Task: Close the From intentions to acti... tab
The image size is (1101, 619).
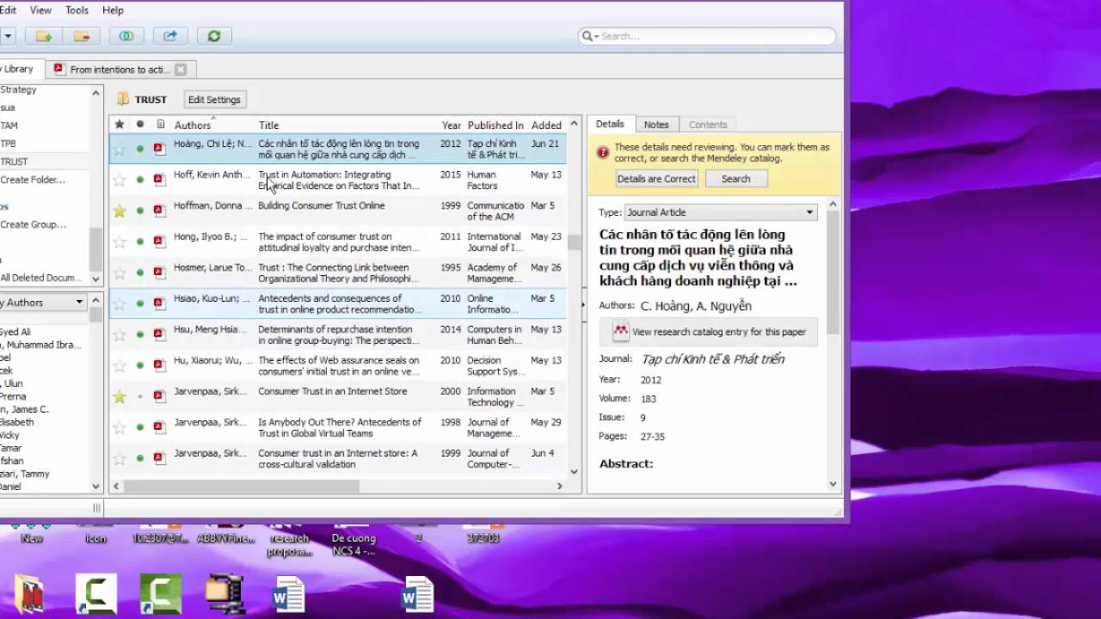Action: click(181, 70)
